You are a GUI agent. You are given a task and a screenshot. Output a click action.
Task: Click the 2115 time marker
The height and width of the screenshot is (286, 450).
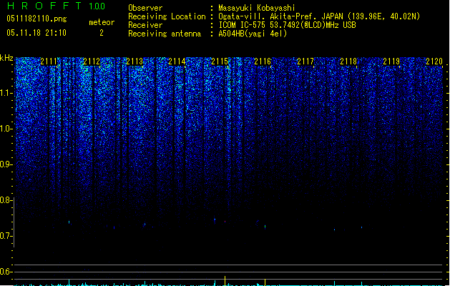(220, 61)
